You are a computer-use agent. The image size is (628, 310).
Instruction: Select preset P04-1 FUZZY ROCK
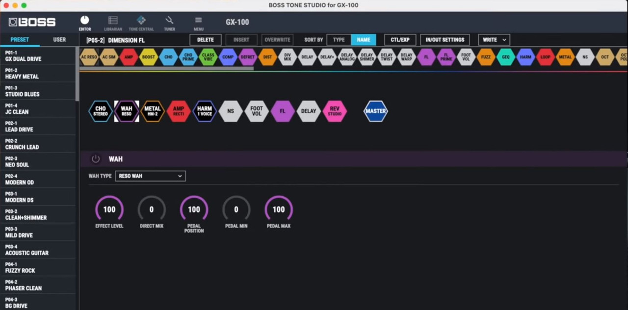click(38, 268)
